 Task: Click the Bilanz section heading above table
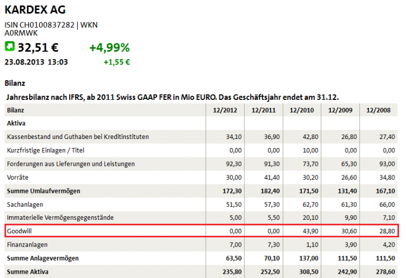pyautogui.click(x=15, y=84)
